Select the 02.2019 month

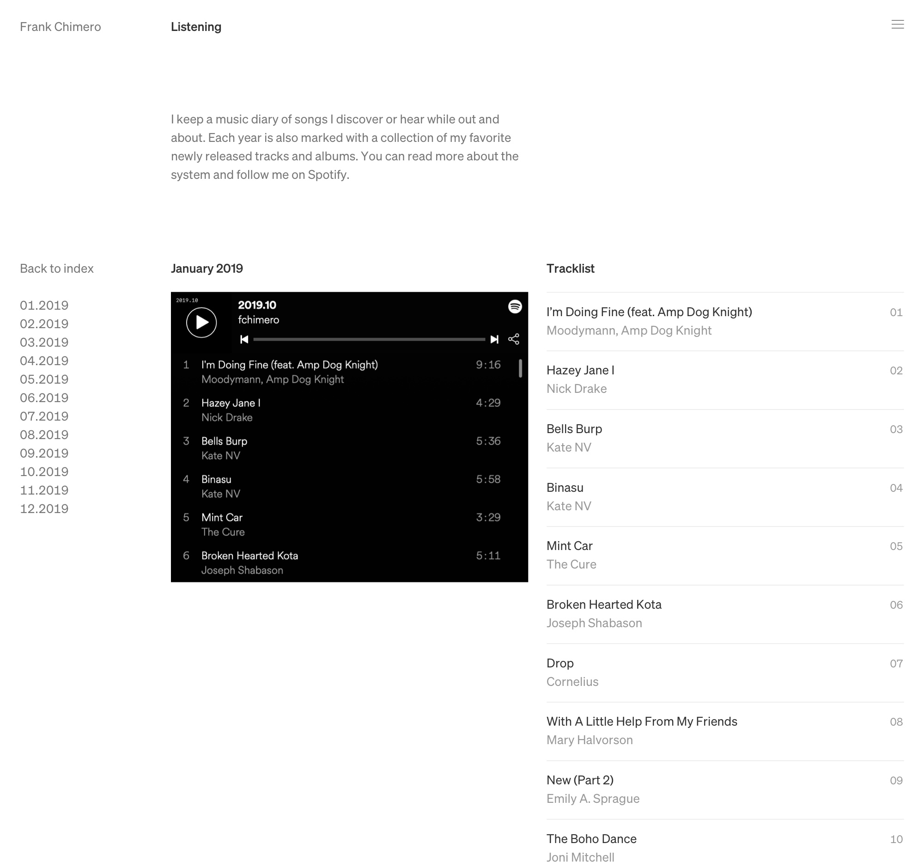coord(44,324)
